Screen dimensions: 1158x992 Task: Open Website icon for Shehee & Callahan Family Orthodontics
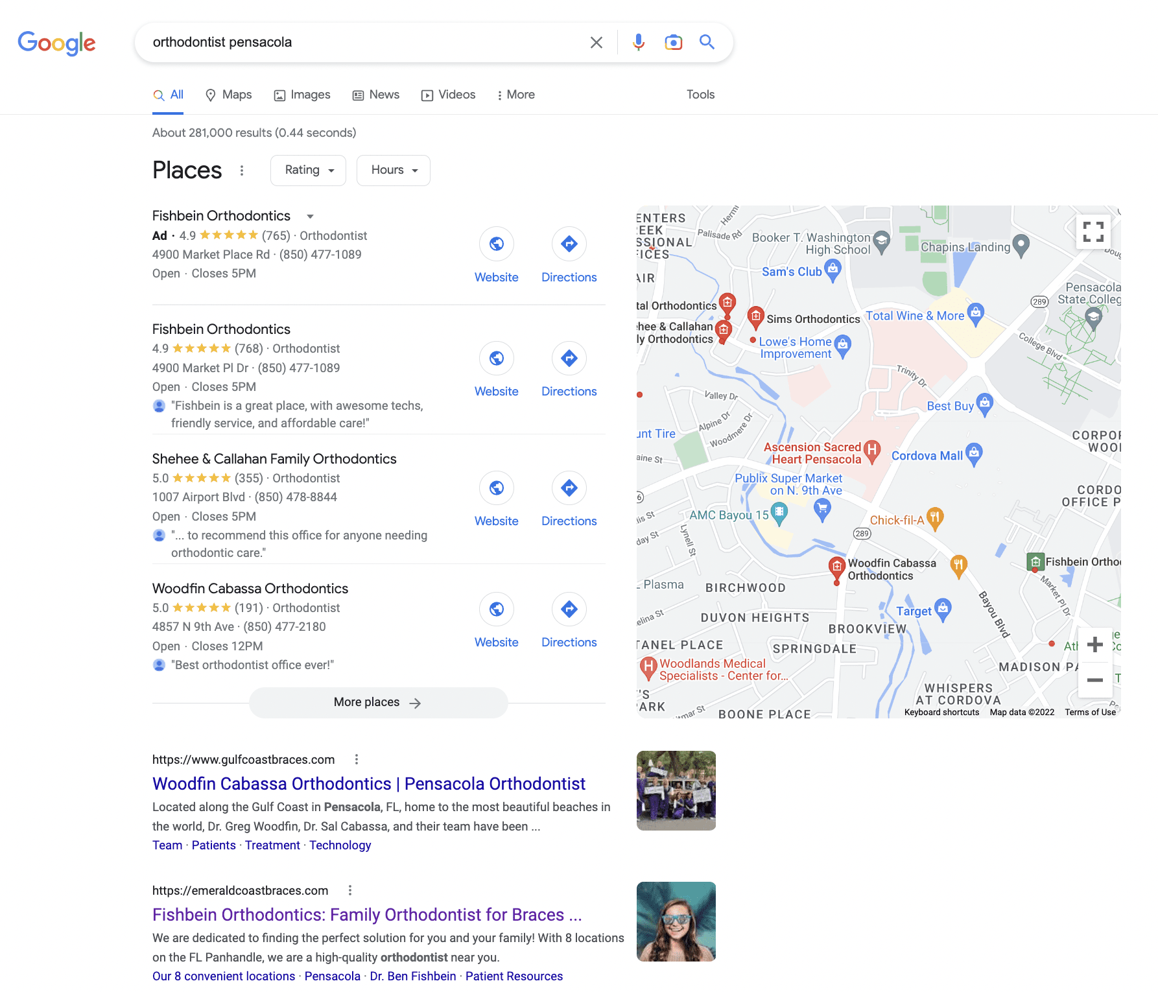pyautogui.click(x=497, y=488)
